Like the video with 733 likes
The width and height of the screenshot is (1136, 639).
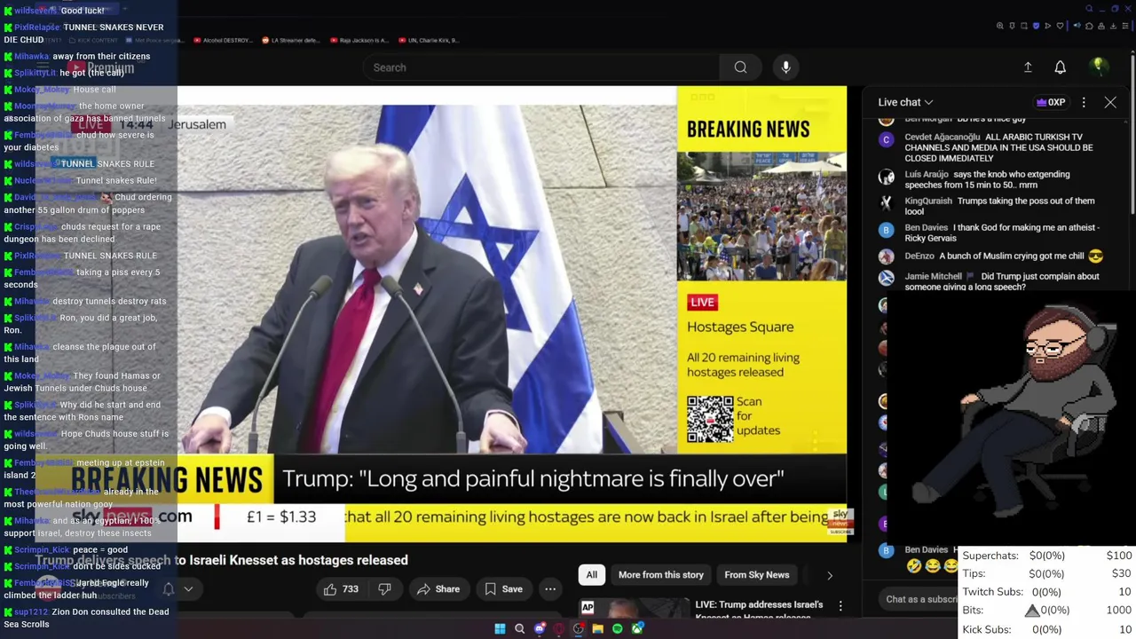click(341, 589)
